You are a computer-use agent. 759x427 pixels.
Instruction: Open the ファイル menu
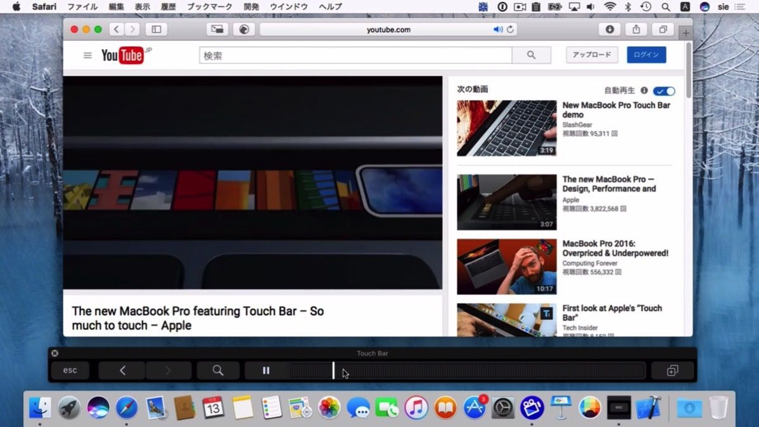coord(82,7)
